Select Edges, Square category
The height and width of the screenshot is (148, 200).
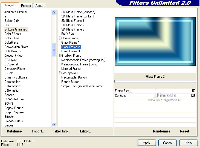(x=14, y=112)
